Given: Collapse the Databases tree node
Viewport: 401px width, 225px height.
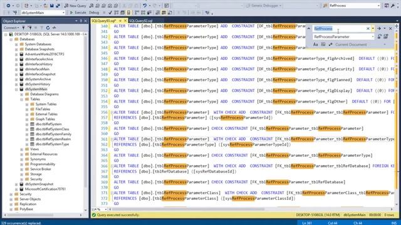Looking at the screenshot, I should tap(11, 39).
